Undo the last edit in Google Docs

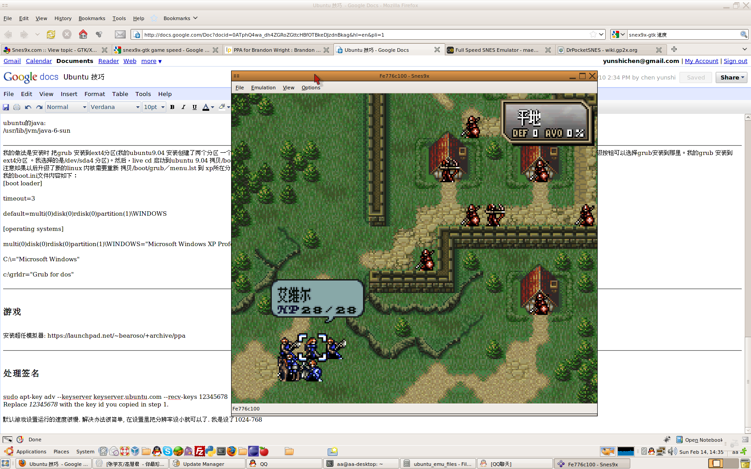pos(28,107)
